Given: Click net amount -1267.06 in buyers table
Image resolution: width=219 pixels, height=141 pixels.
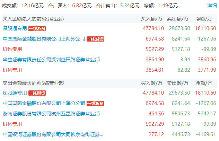Looking at the screenshot, I should tap(206, 39).
